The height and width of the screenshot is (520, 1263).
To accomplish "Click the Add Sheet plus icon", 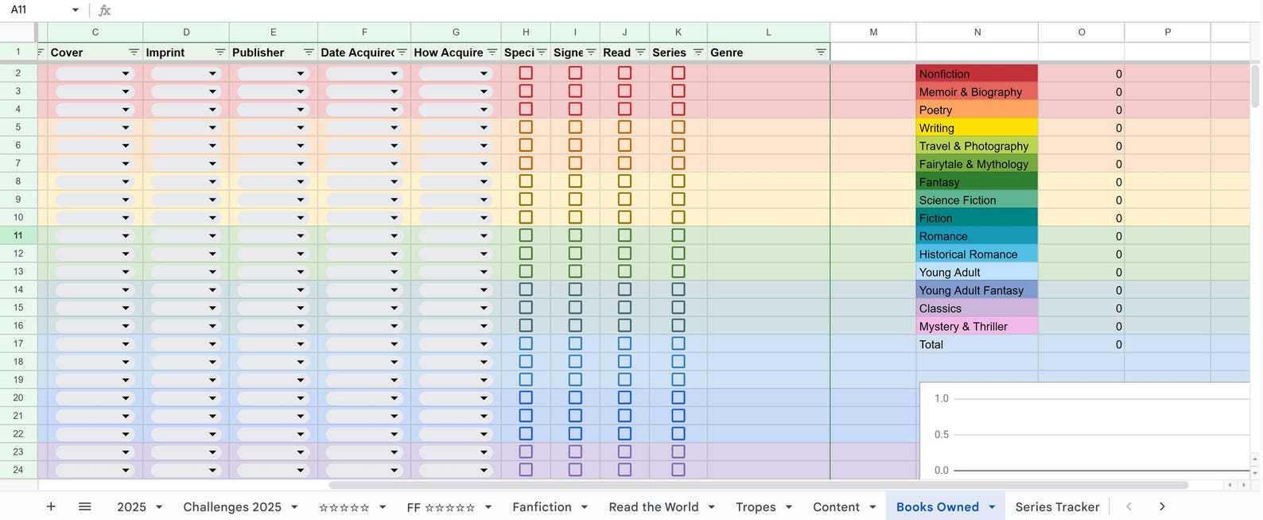I will [x=51, y=506].
